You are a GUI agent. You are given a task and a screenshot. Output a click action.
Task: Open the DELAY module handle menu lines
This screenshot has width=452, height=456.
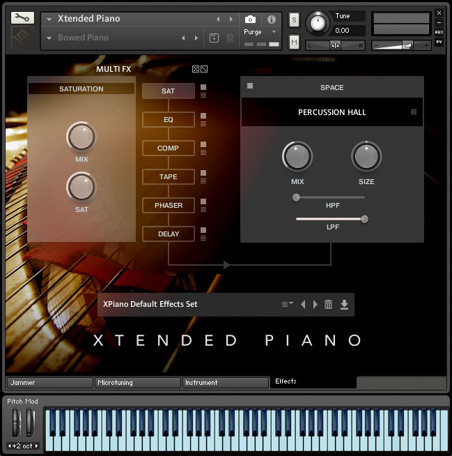203,238
